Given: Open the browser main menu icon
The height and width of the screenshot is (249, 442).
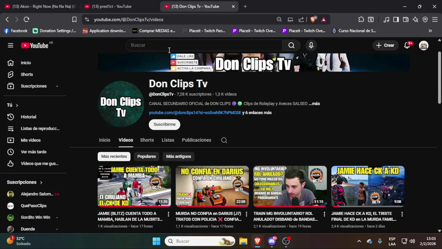Looking at the screenshot, I should (435, 20).
